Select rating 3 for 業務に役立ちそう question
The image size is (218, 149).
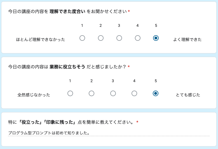coord(113,93)
